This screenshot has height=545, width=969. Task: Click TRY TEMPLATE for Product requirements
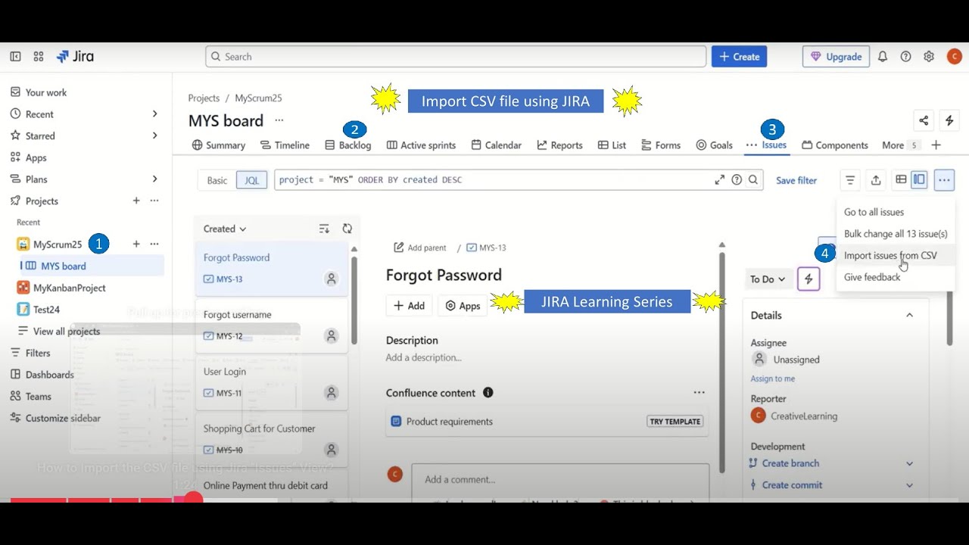[675, 422]
